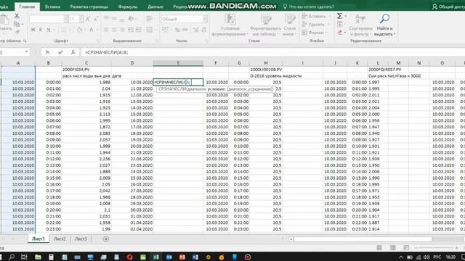Click the horizontal scrollbar at bottom
Screen dimensions: 465x261
click(363, 239)
